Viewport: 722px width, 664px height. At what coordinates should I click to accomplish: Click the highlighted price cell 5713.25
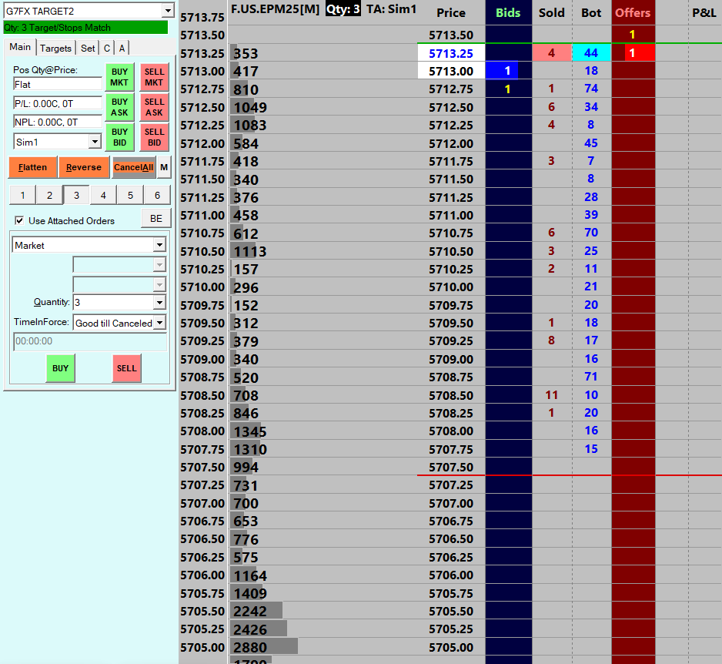tap(451, 53)
